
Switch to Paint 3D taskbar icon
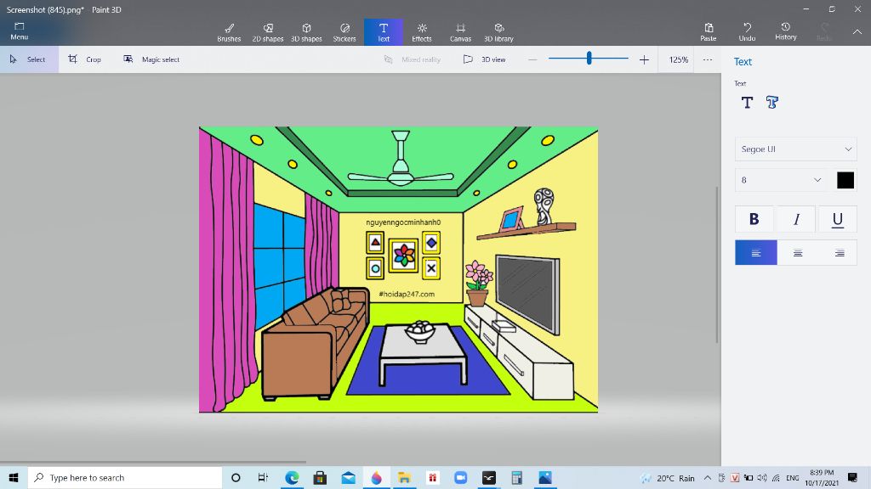click(376, 477)
